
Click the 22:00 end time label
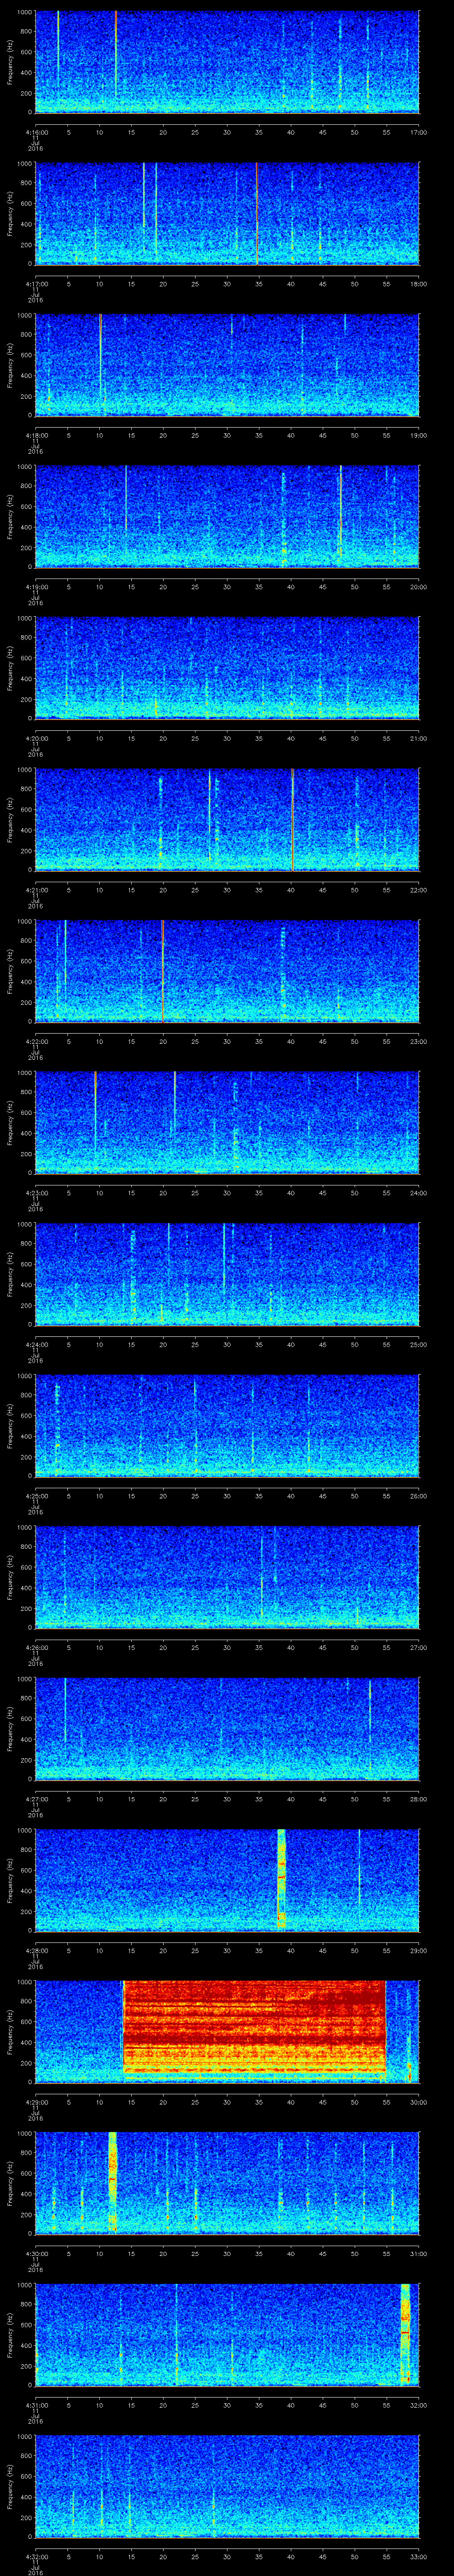(x=418, y=890)
